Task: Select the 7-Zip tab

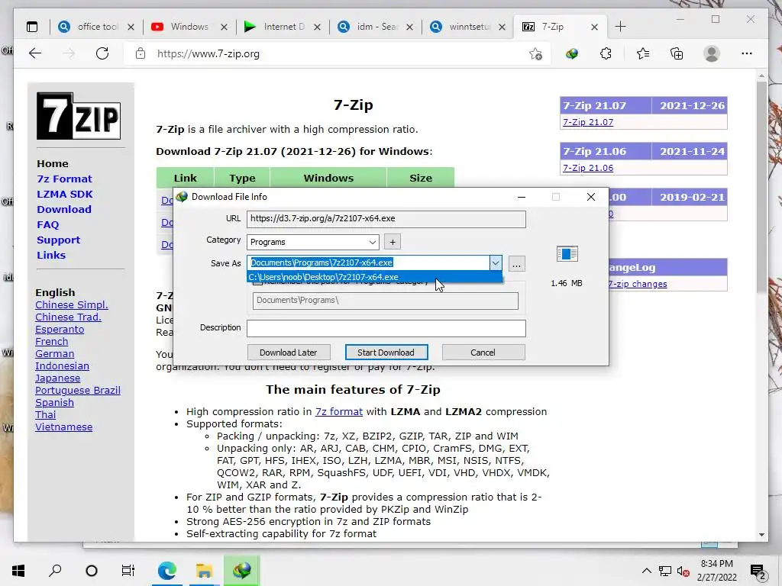Action: point(560,27)
